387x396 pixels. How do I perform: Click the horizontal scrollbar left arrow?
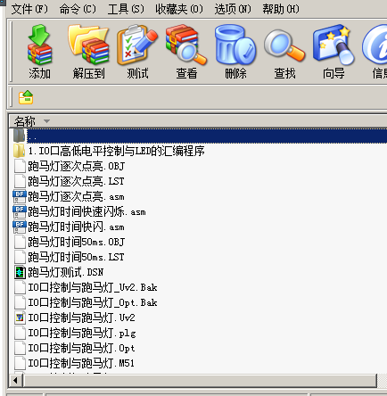(16, 380)
